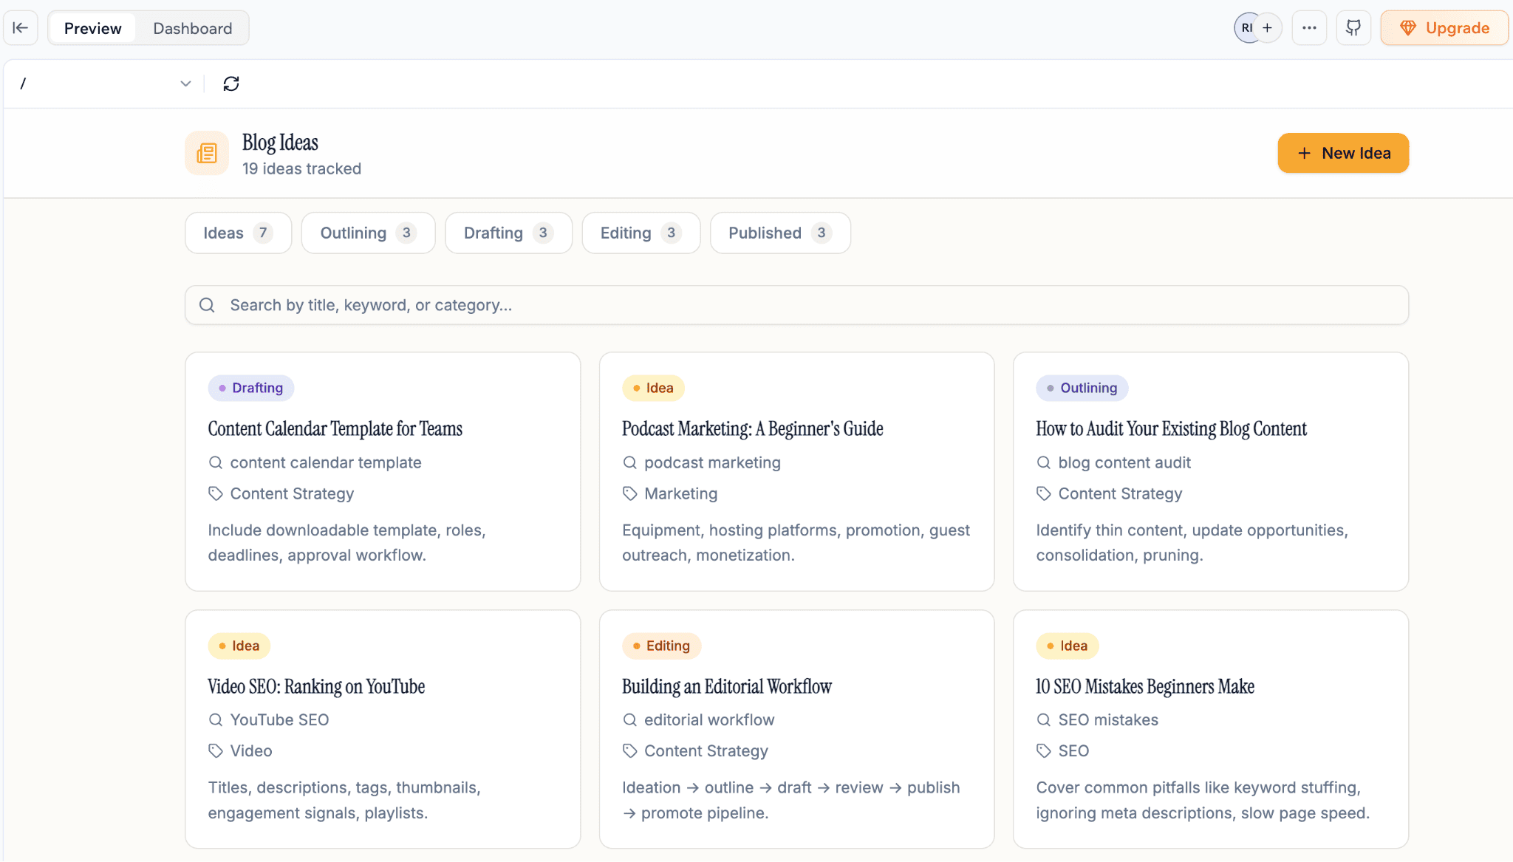1513x862 pixels.
Task: Filter by the Published stage tab
Action: point(780,233)
